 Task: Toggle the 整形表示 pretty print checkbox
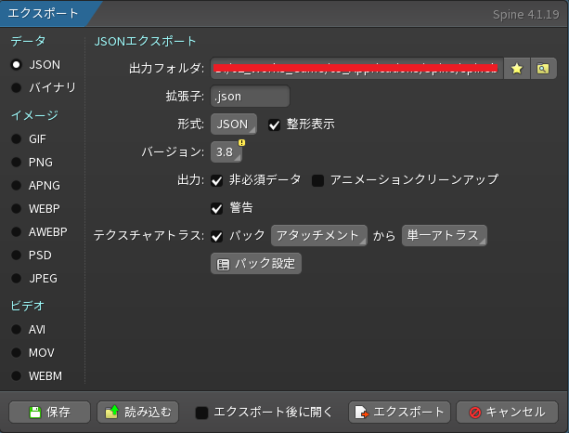point(274,125)
